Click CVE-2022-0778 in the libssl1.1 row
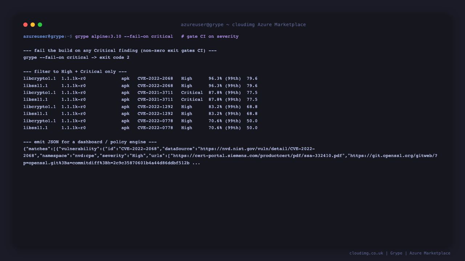The image size is (465, 261). [155, 128]
